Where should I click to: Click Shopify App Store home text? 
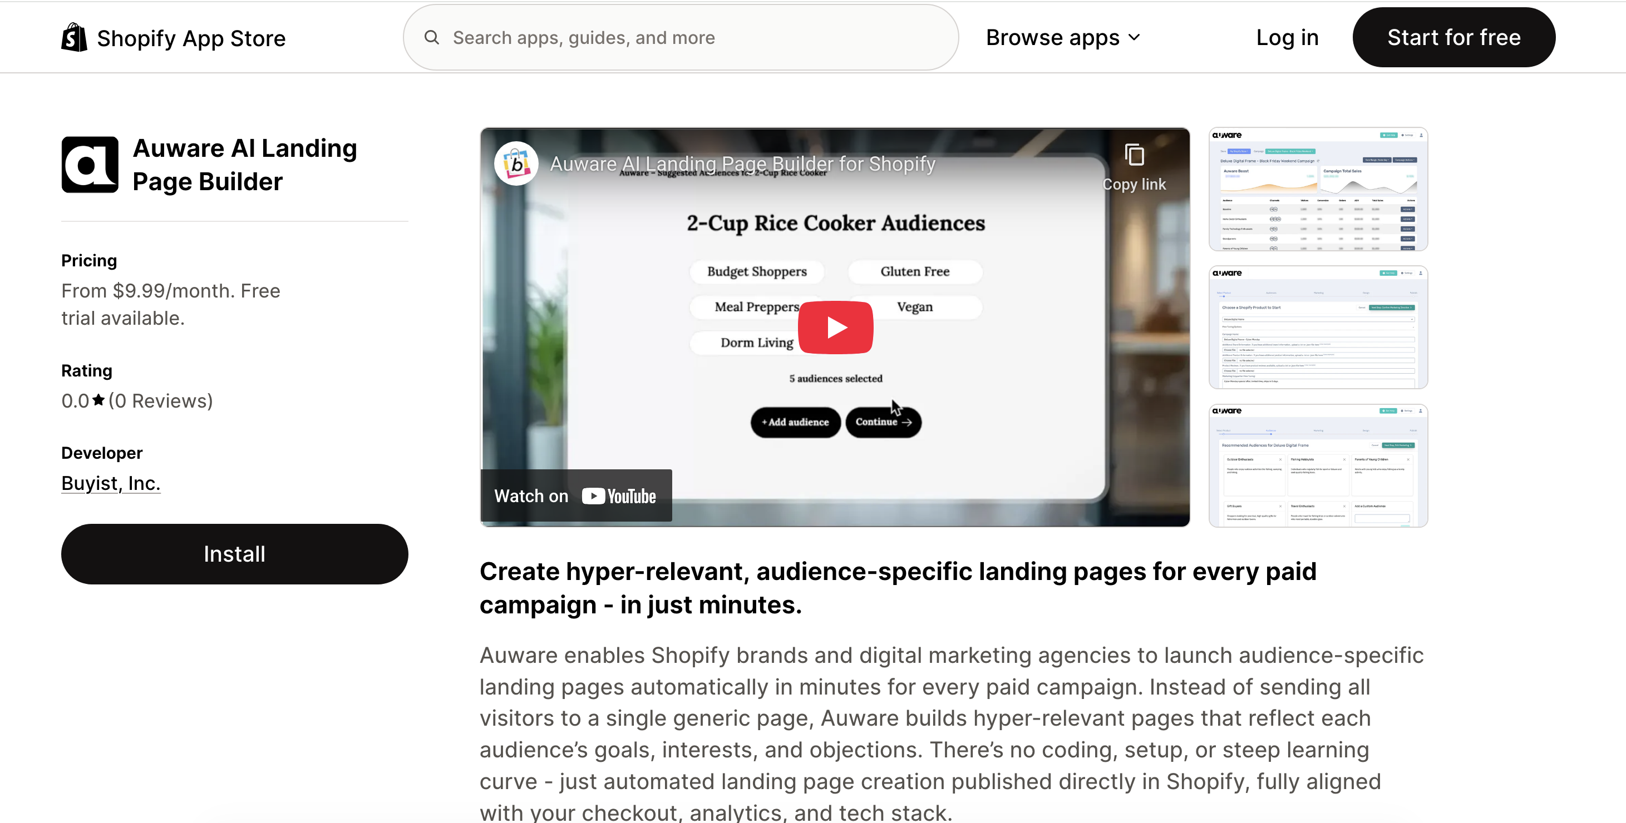pos(191,38)
